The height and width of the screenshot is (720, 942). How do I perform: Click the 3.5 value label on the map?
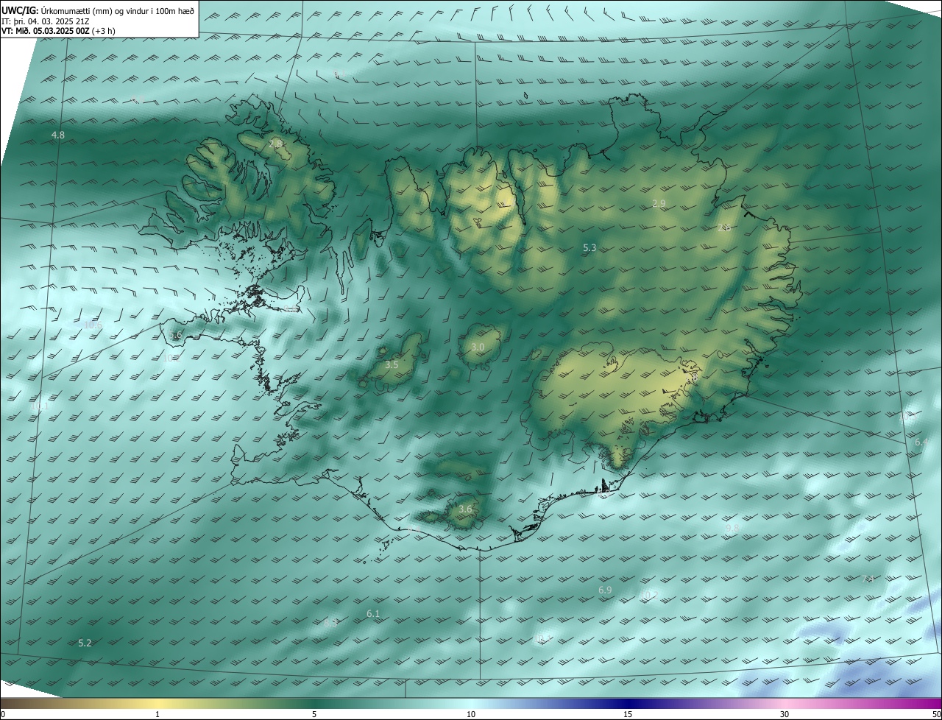coord(392,364)
